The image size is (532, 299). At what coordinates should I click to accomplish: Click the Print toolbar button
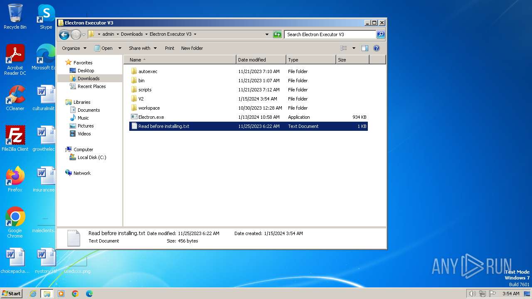[170, 48]
